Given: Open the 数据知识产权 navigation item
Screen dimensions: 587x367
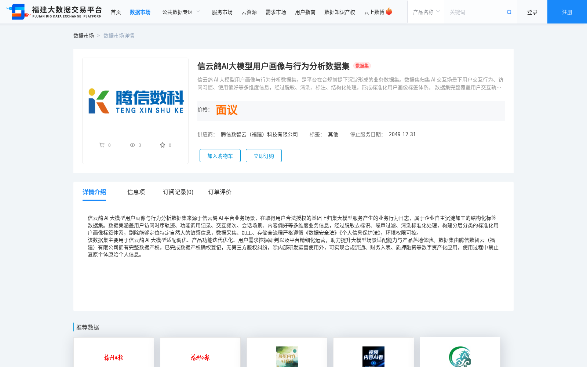Looking at the screenshot, I should pos(340,12).
